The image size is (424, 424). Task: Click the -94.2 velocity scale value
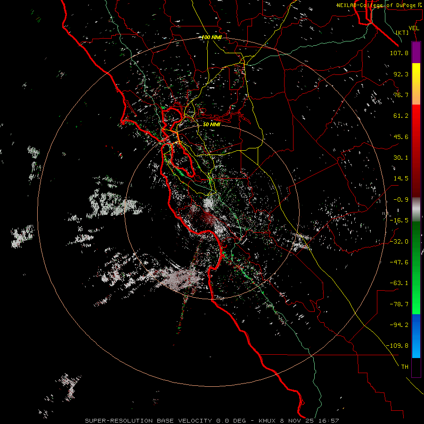point(399,325)
